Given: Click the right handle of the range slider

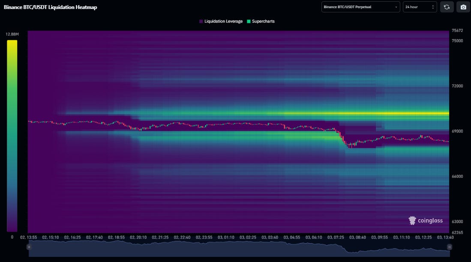Looking at the screenshot, I should [450, 247].
